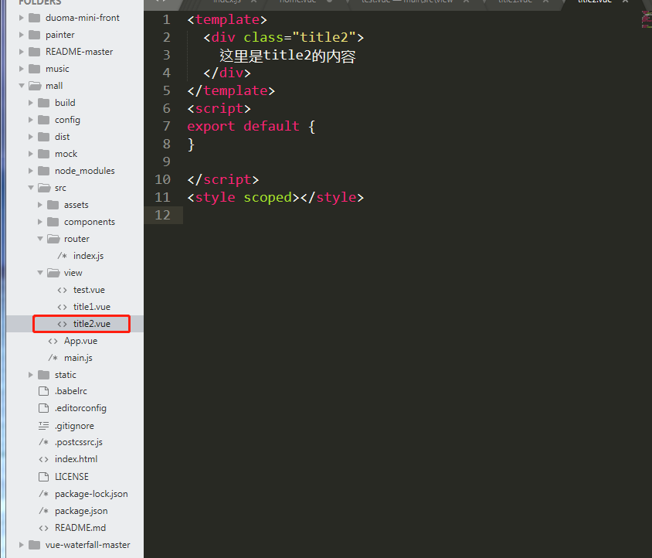Click the lines icon beside .gitignore
This screenshot has height=558, width=652.
[x=43, y=426]
